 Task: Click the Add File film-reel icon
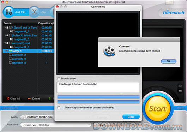pos(9,12)
